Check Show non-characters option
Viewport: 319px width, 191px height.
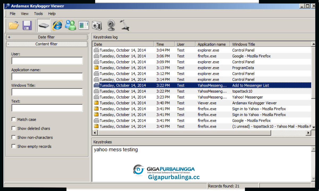point(14,137)
